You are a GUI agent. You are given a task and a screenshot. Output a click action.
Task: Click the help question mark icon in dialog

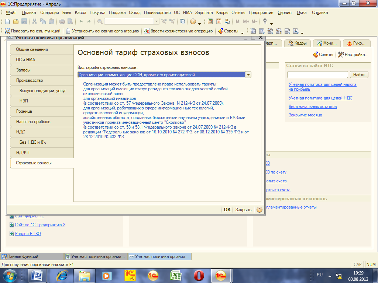[x=260, y=210]
